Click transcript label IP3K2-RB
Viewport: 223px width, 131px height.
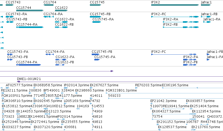coord(170,25)
